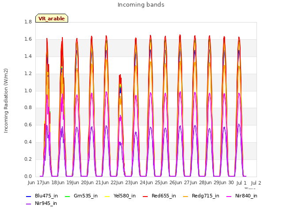Click the Blu475_in legend color swatch
This screenshot has width=283, height=212.
(x=28, y=196)
